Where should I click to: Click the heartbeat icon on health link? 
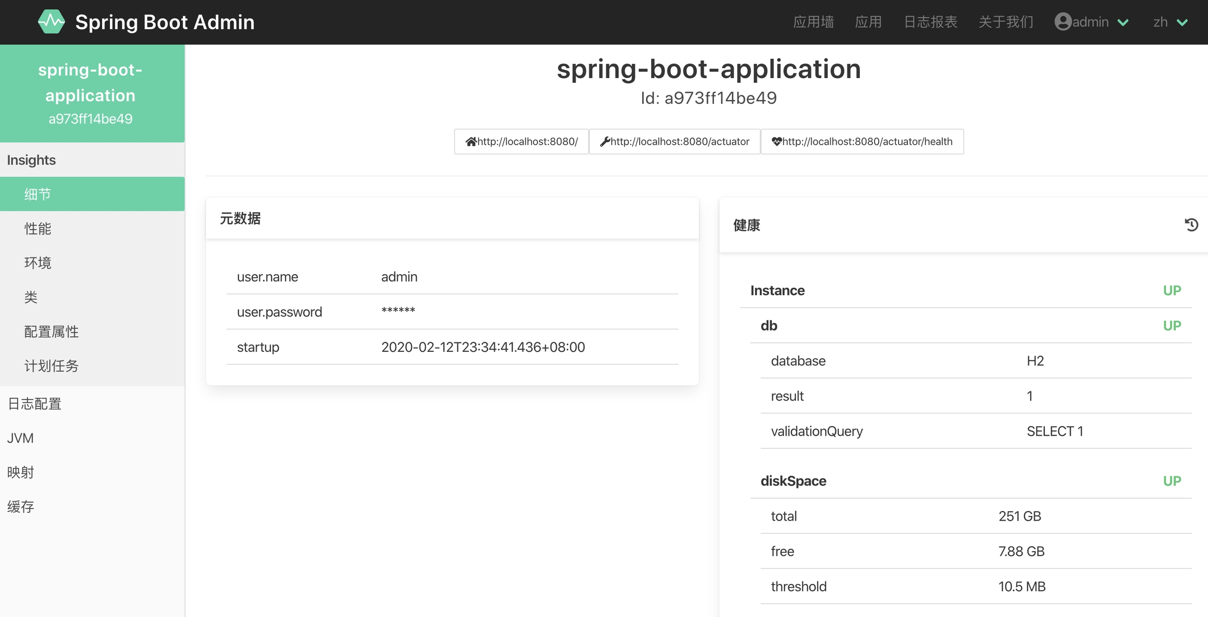pos(776,142)
